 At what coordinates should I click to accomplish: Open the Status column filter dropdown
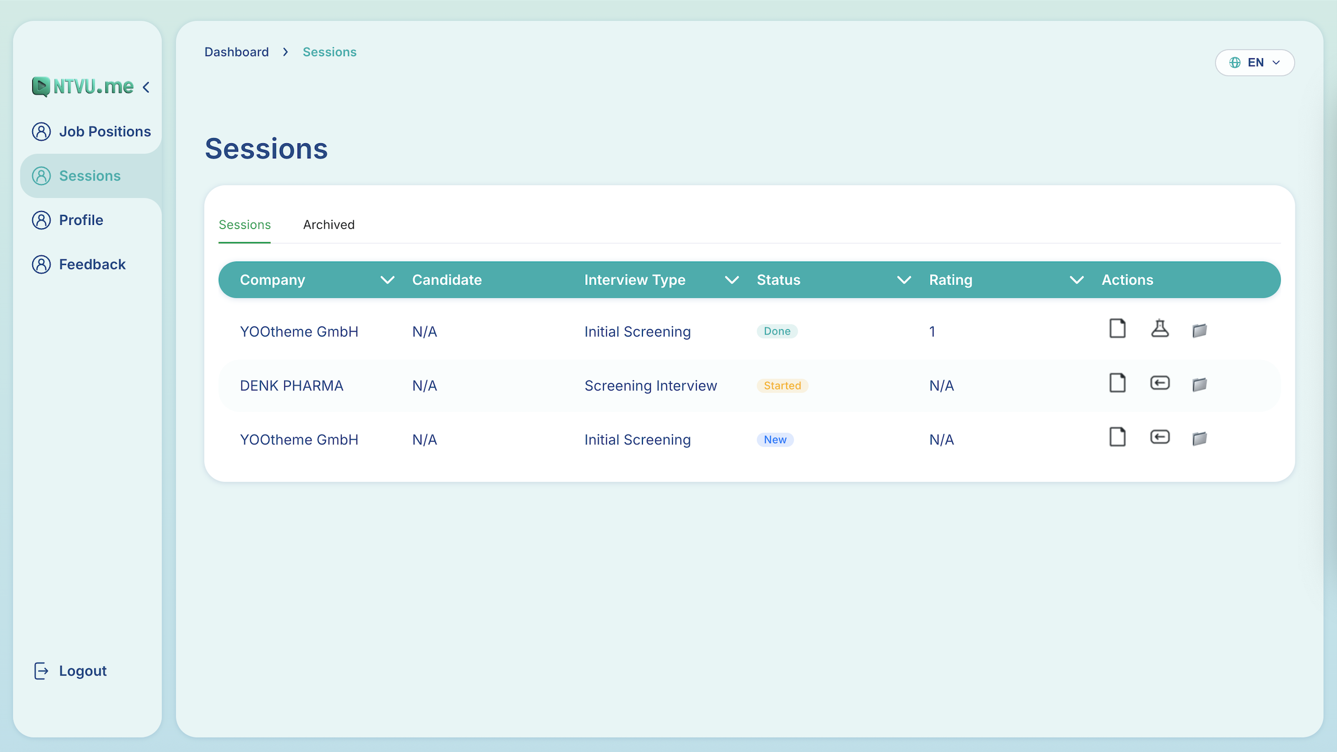[x=903, y=280]
